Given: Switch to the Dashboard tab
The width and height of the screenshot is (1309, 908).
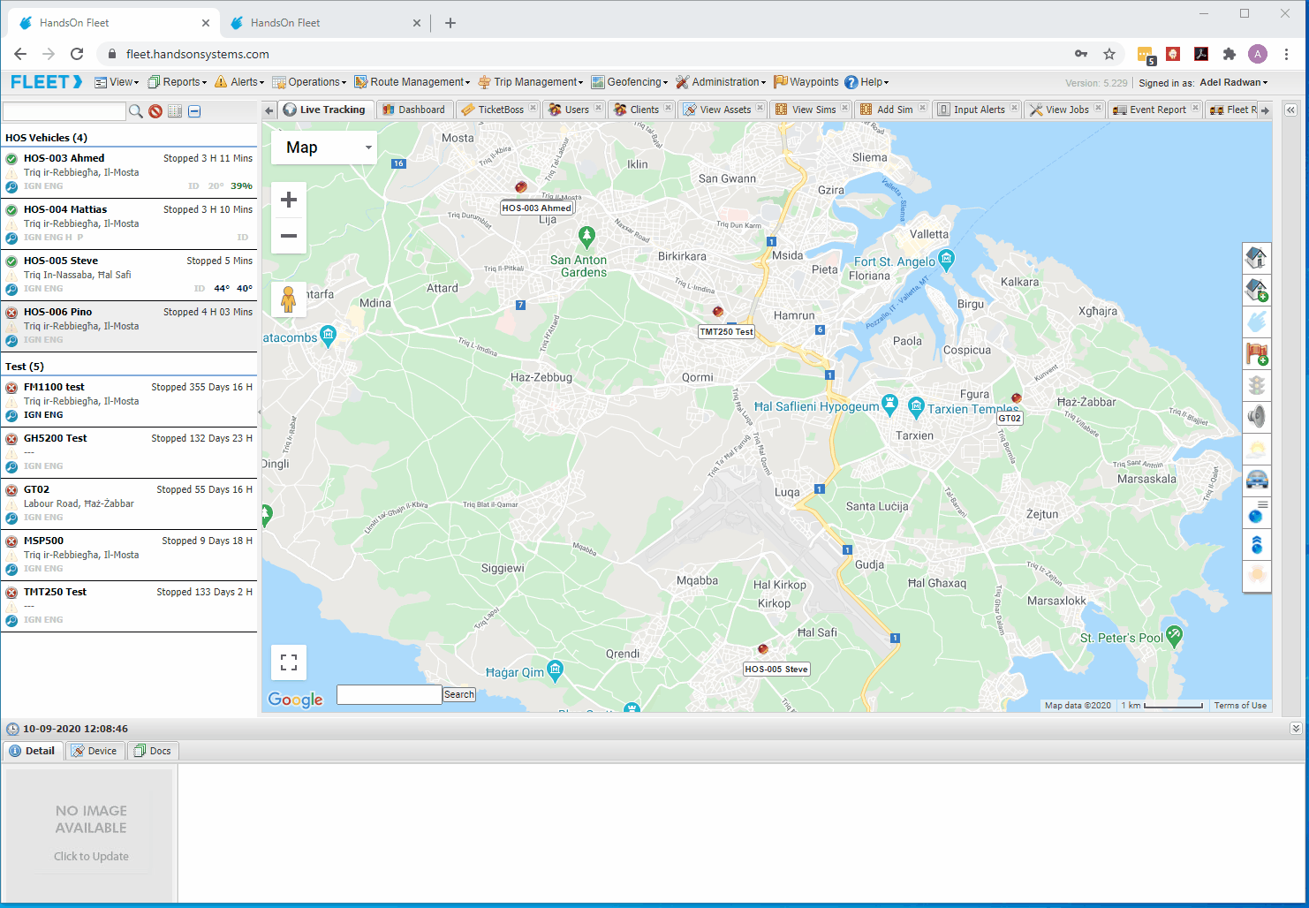Looking at the screenshot, I should (x=413, y=110).
